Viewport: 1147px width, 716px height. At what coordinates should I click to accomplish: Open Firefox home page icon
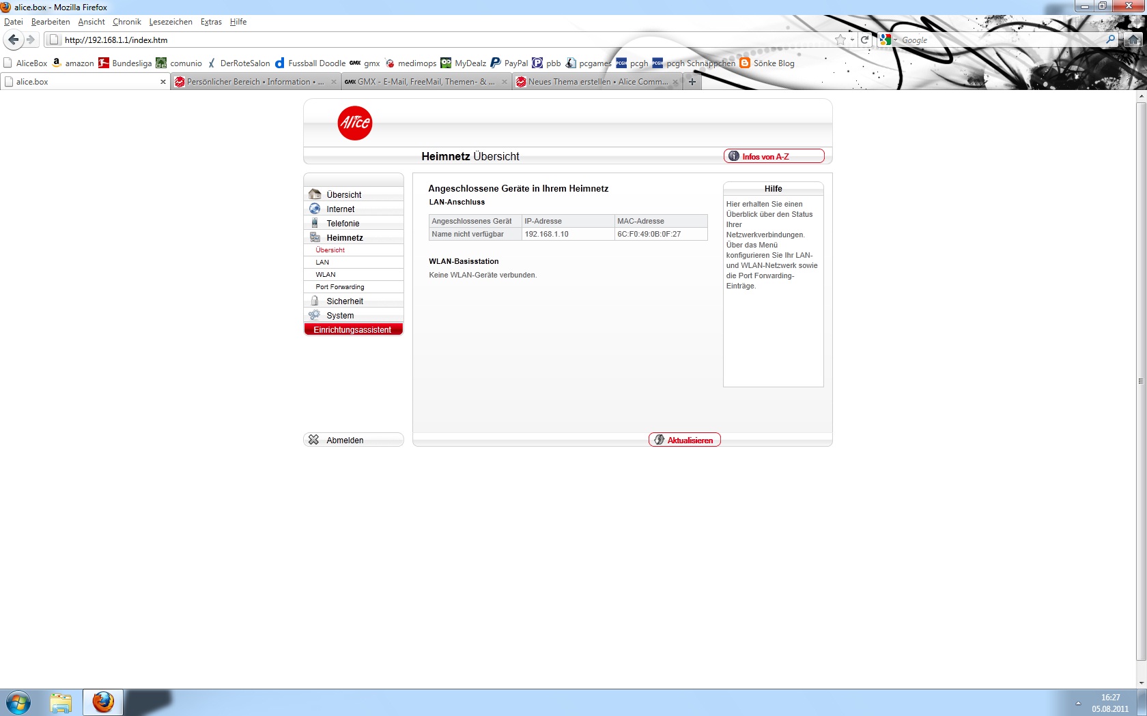(1133, 40)
